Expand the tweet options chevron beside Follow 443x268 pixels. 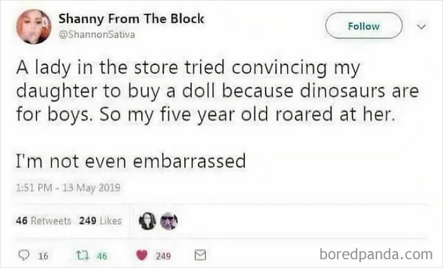pyautogui.click(x=418, y=26)
